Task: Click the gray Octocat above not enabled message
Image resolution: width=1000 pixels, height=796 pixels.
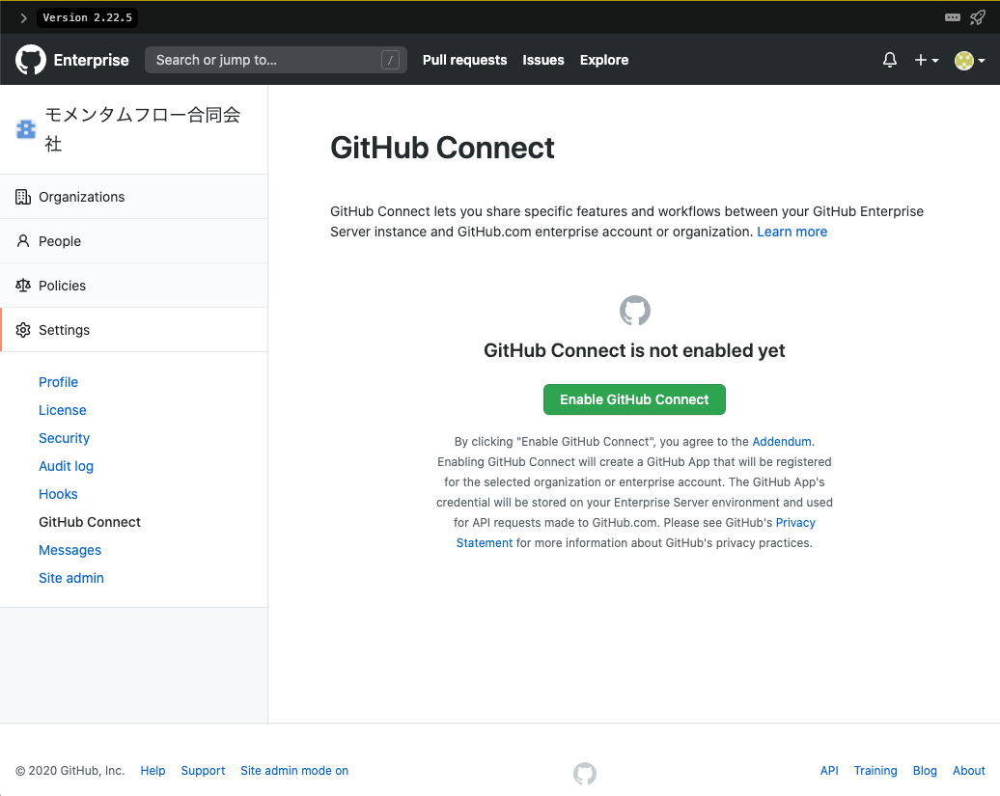Action: pyautogui.click(x=634, y=311)
